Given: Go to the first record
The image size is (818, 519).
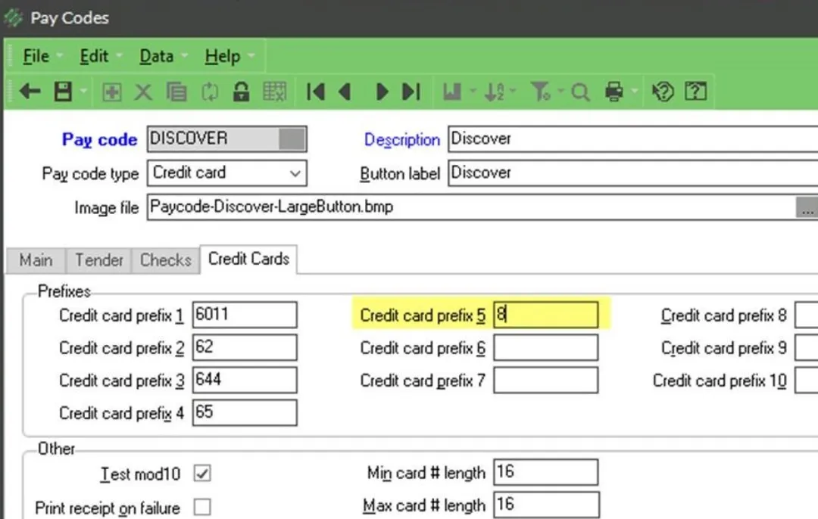Looking at the screenshot, I should (316, 92).
